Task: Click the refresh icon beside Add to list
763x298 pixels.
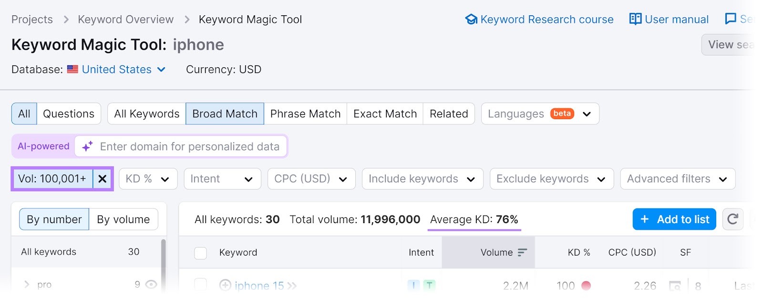Action: (x=732, y=219)
